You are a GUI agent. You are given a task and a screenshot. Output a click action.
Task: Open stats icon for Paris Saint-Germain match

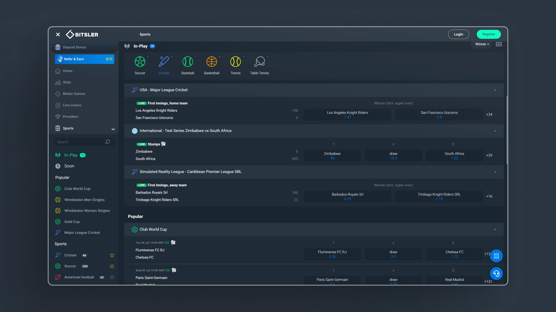click(x=174, y=270)
